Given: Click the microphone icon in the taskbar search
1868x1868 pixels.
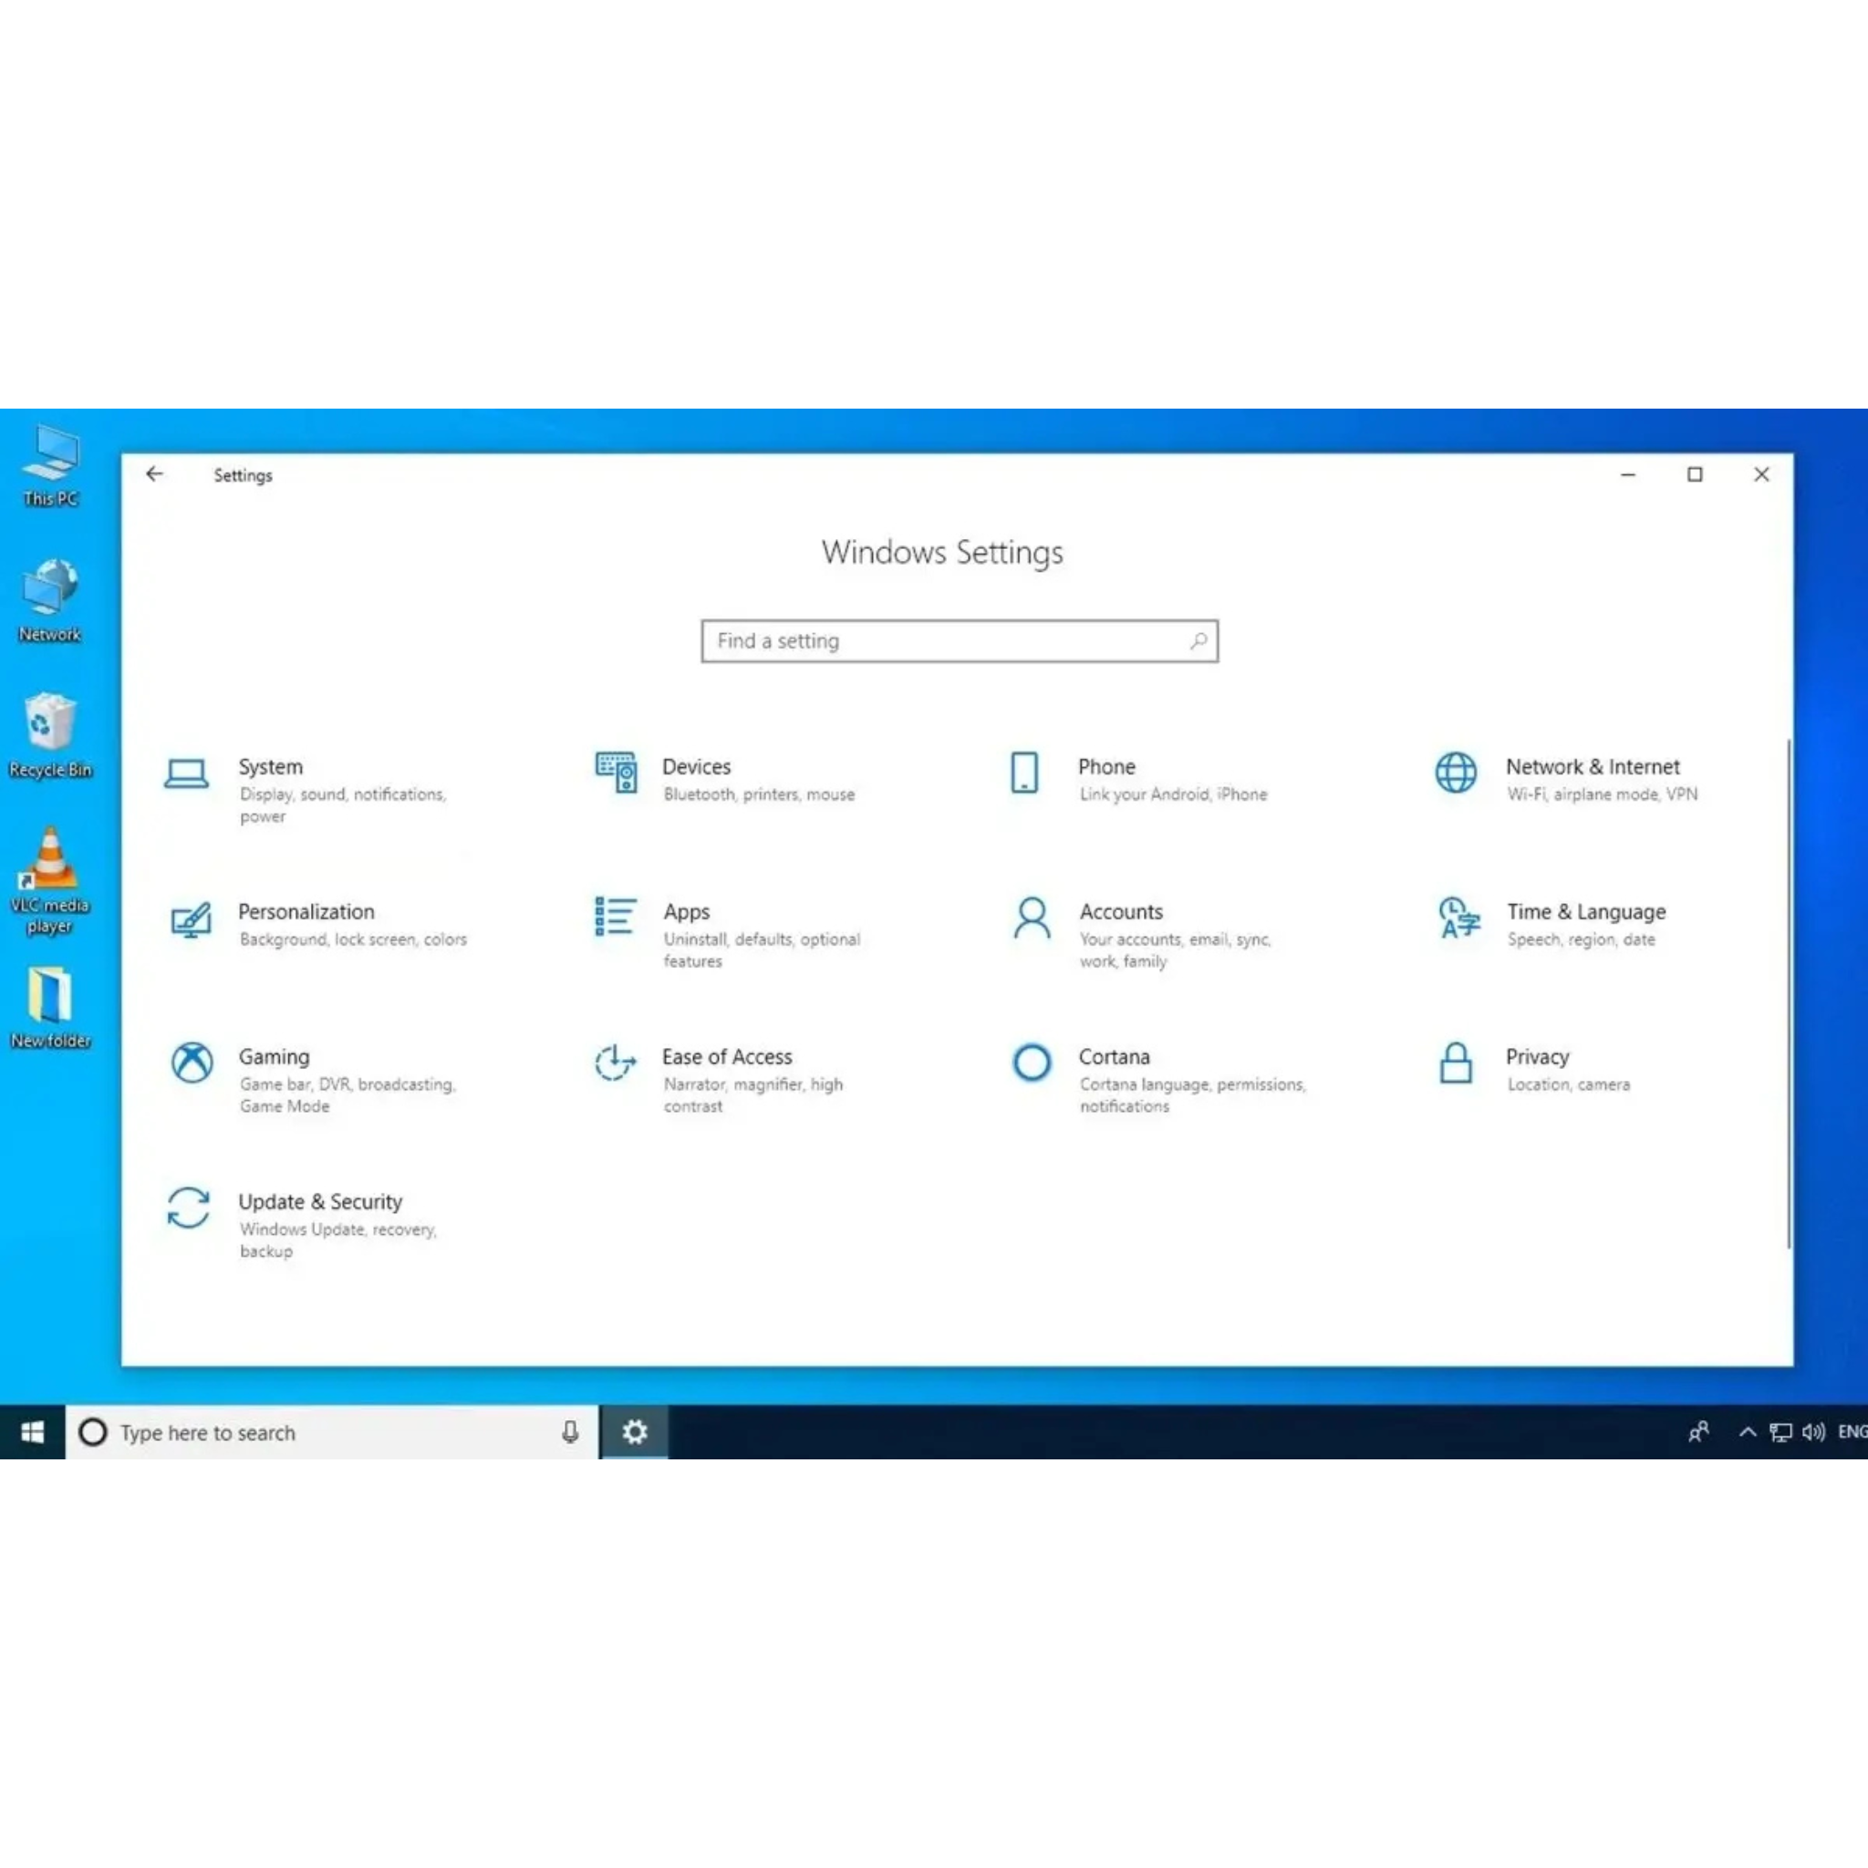Looking at the screenshot, I should 569,1432.
